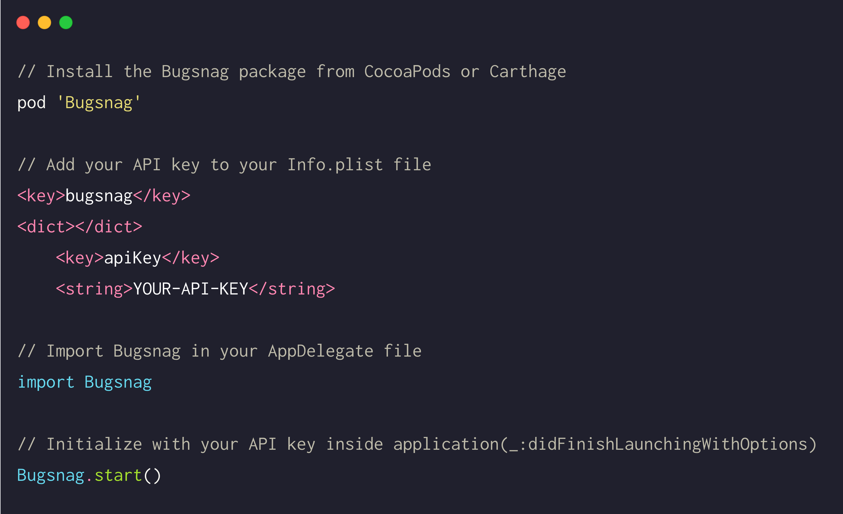Click the Install the Bugsnag package comment
The height and width of the screenshot is (514, 843).
point(292,72)
